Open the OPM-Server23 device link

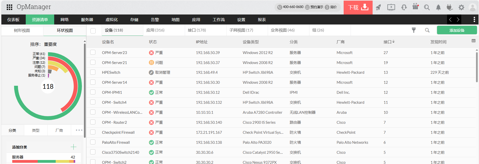(x=114, y=53)
